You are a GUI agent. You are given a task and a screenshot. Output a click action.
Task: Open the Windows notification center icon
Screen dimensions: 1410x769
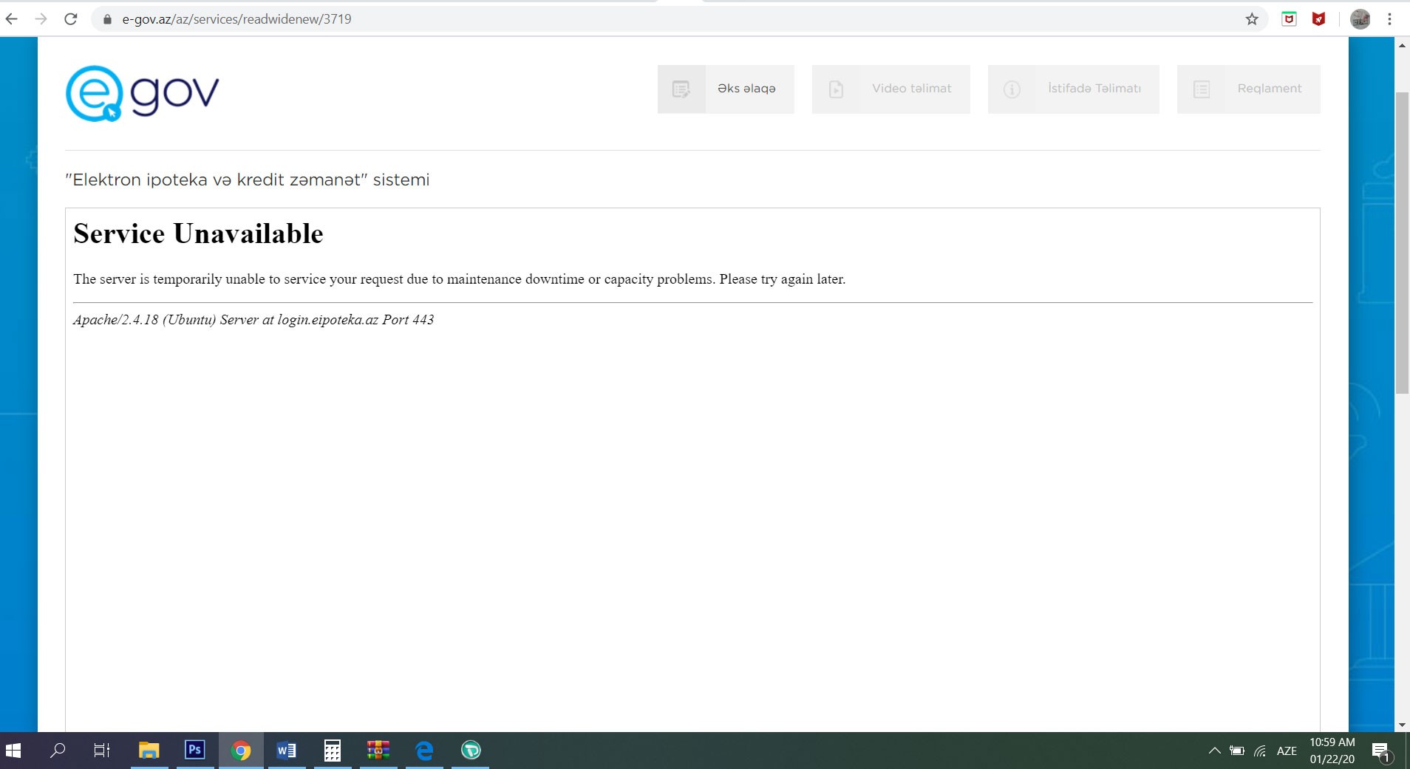(1380, 751)
